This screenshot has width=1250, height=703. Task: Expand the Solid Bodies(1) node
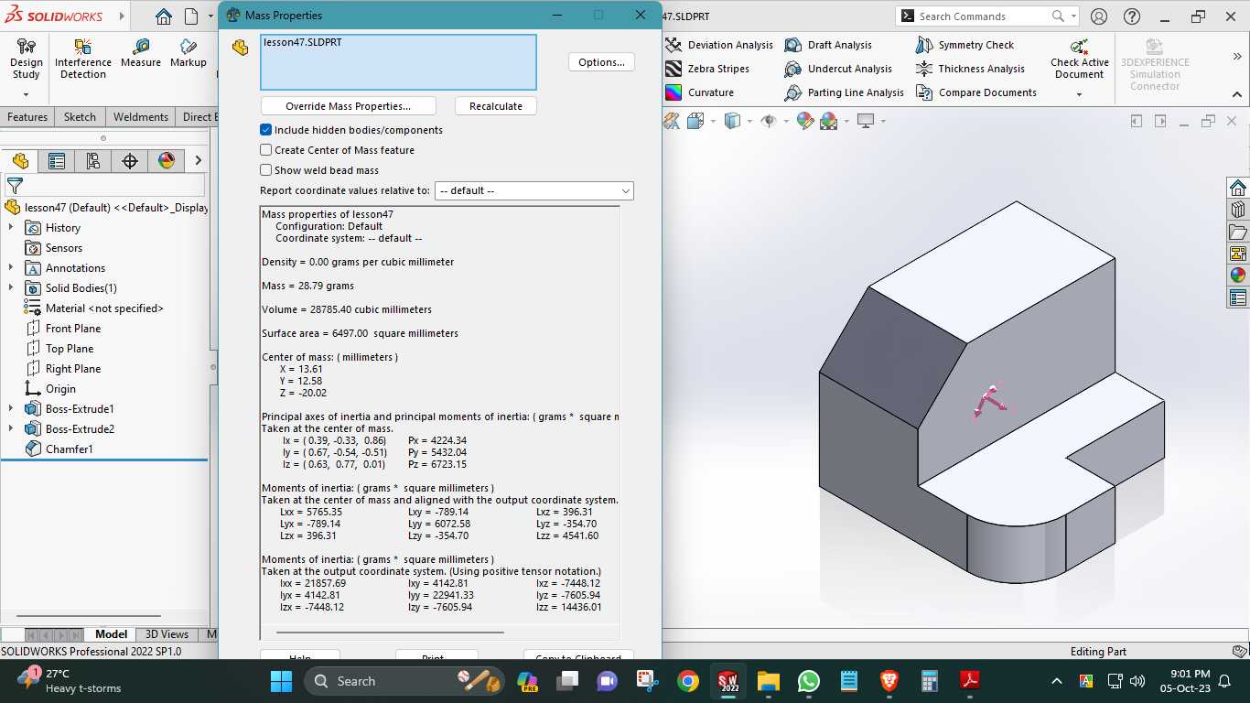point(11,288)
